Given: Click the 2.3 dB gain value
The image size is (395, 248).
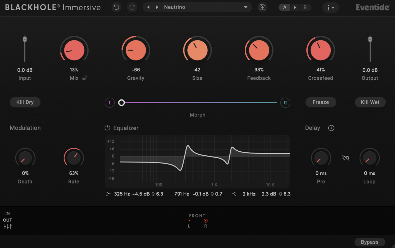Looking at the screenshot, I should point(269,194).
